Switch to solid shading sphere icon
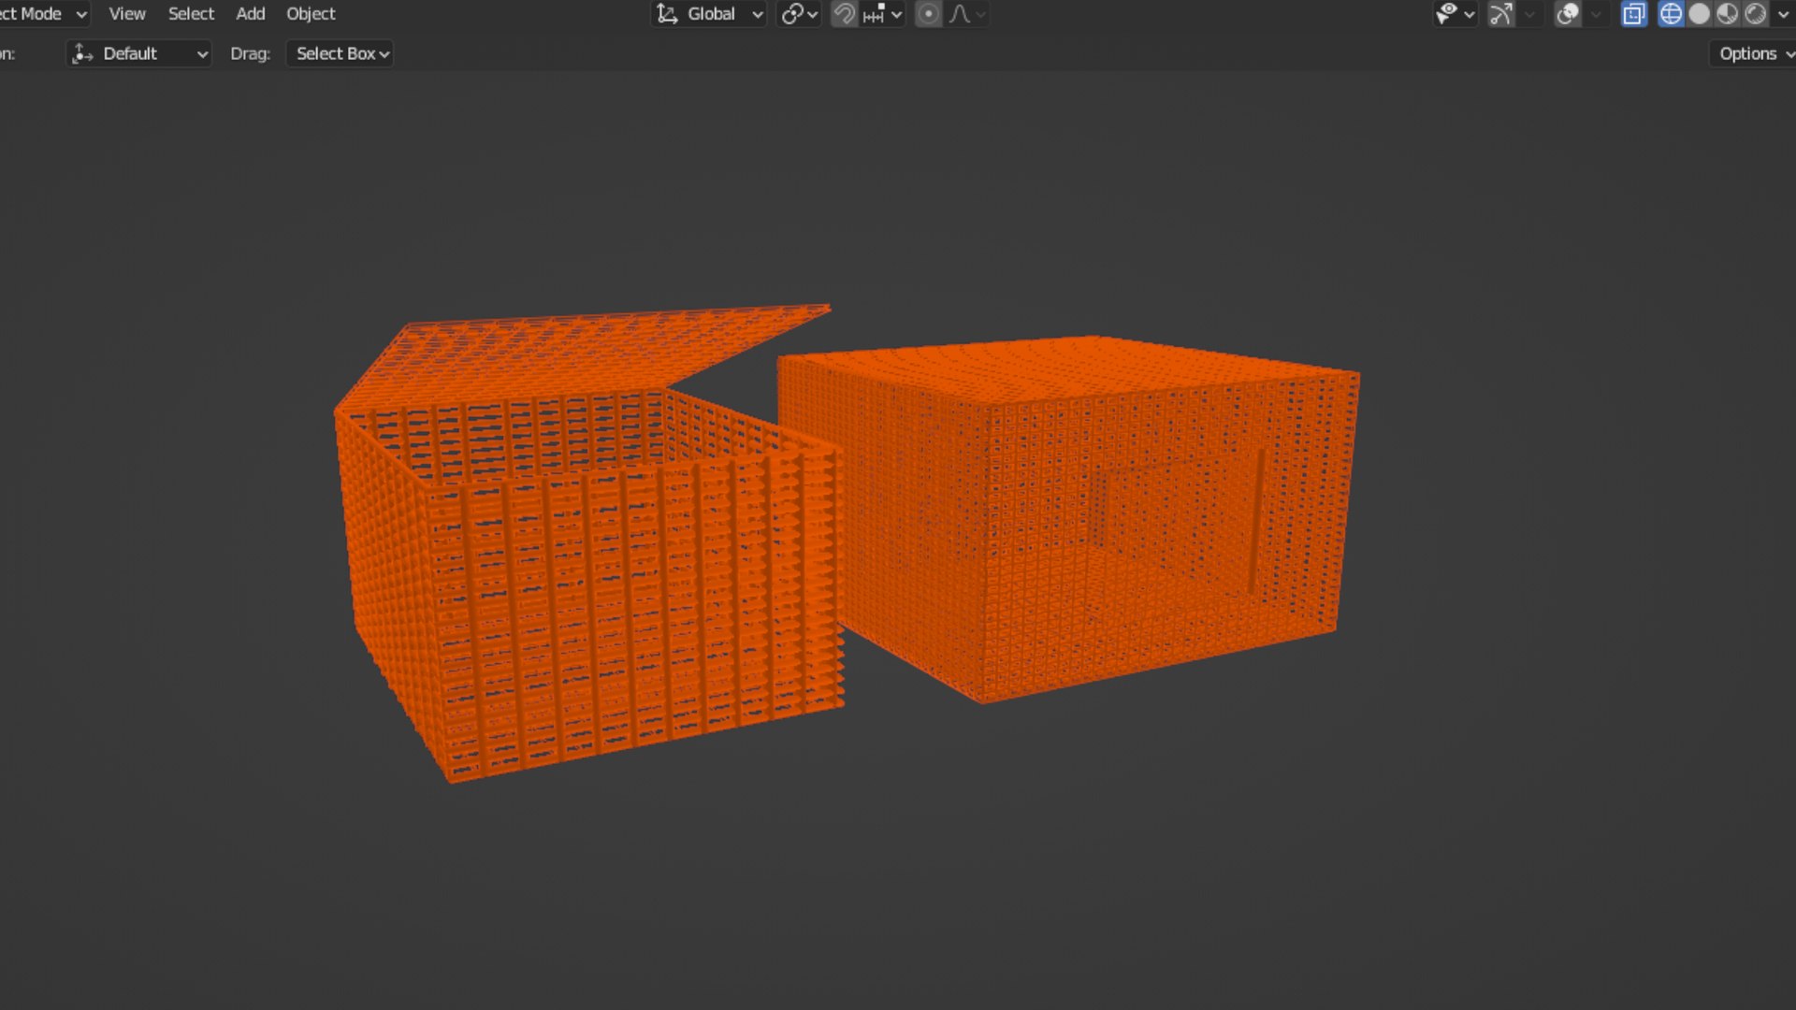Screen dimensions: 1796x1010 tap(1699, 14)
